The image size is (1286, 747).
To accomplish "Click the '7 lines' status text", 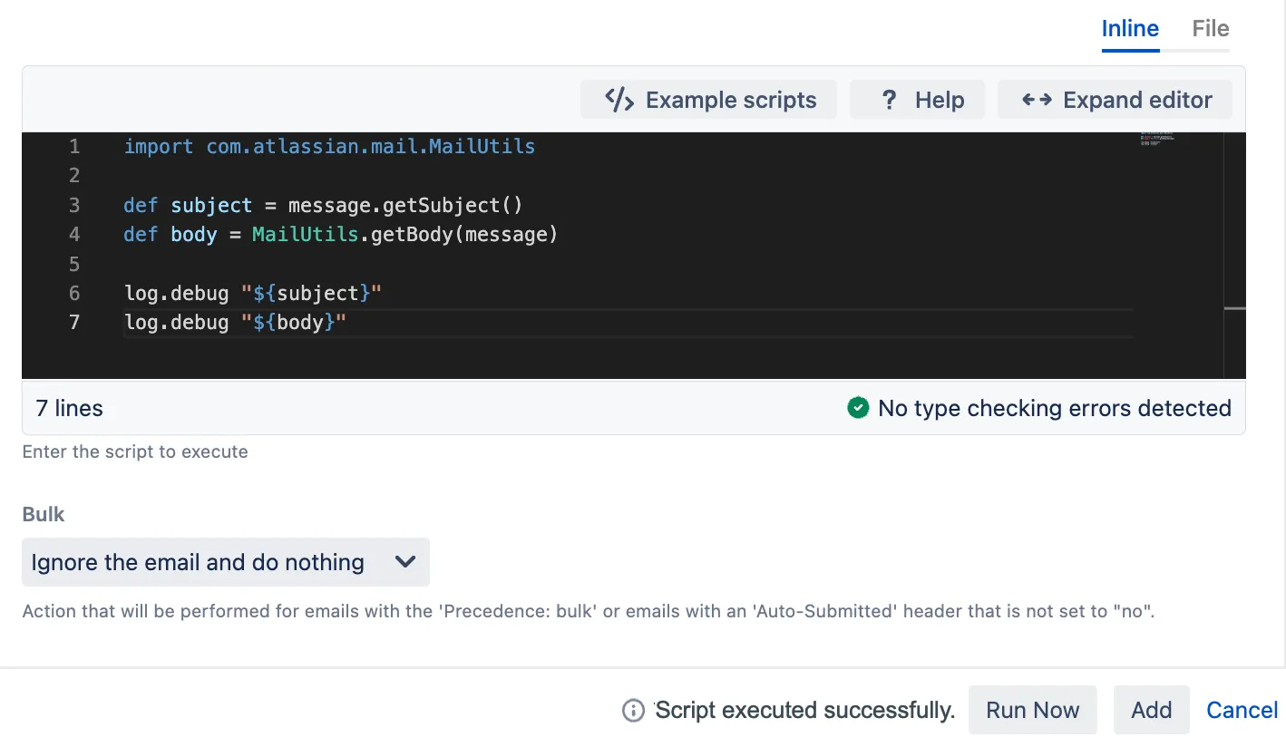I will (69, 408).
